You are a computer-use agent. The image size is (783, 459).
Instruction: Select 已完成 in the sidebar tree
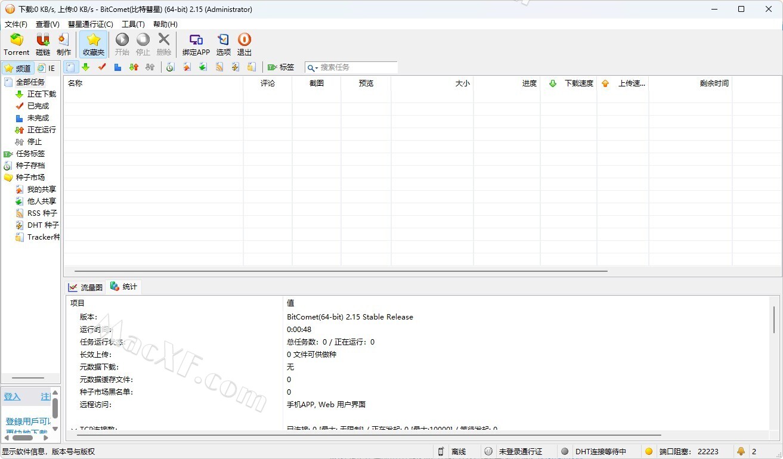pos(32,106)
